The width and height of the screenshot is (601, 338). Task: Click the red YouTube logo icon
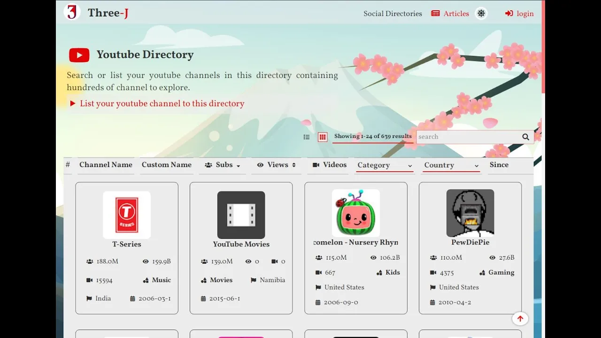[79, 55]
